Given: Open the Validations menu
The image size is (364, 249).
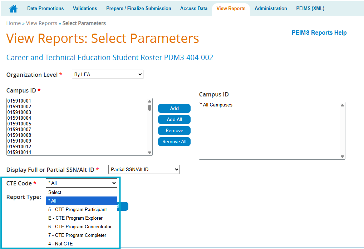Looking at the screenshot, I should [x=85, y=8].
